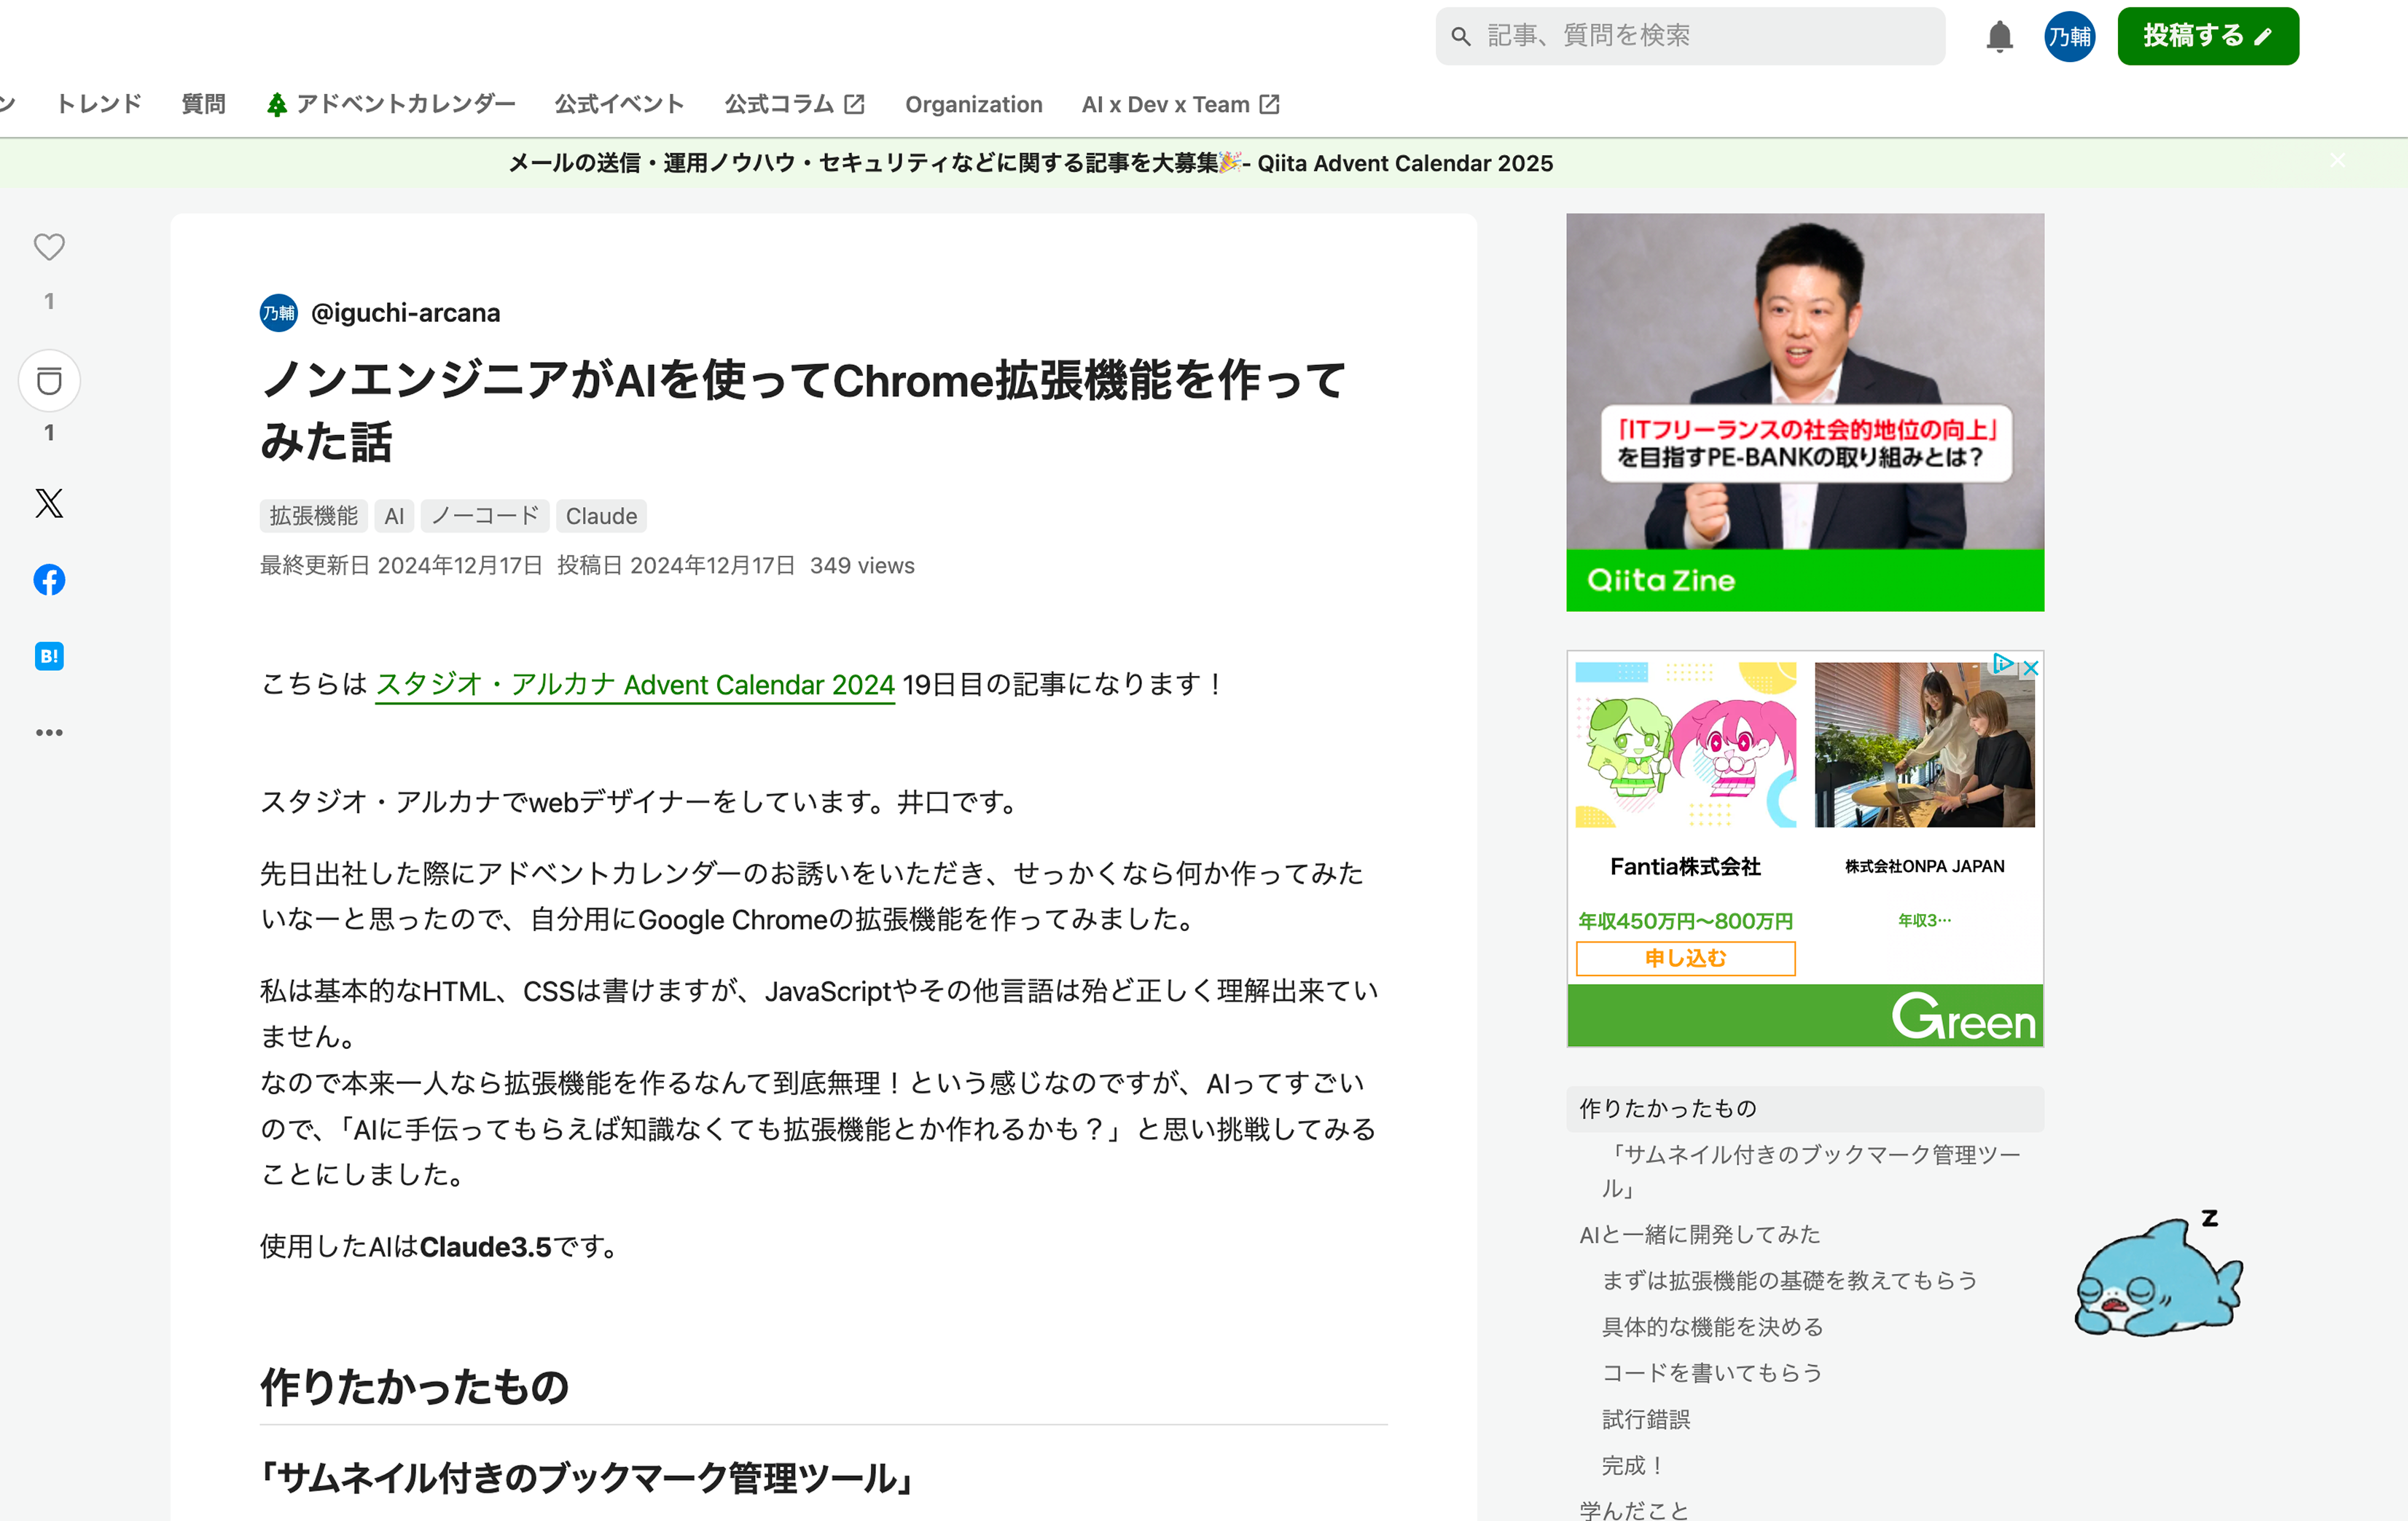This screenshot has height=1521, width=2408.
Task: Like the article with the heart icon
Action: coord(48,247)
